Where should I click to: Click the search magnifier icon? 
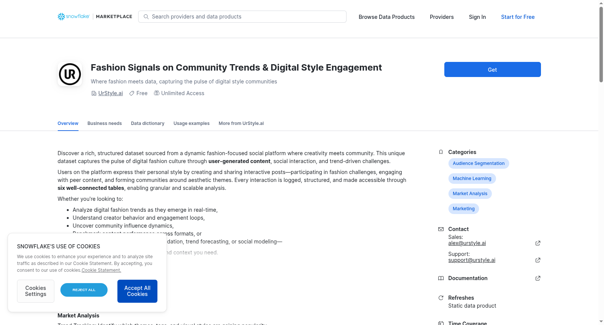146,17
